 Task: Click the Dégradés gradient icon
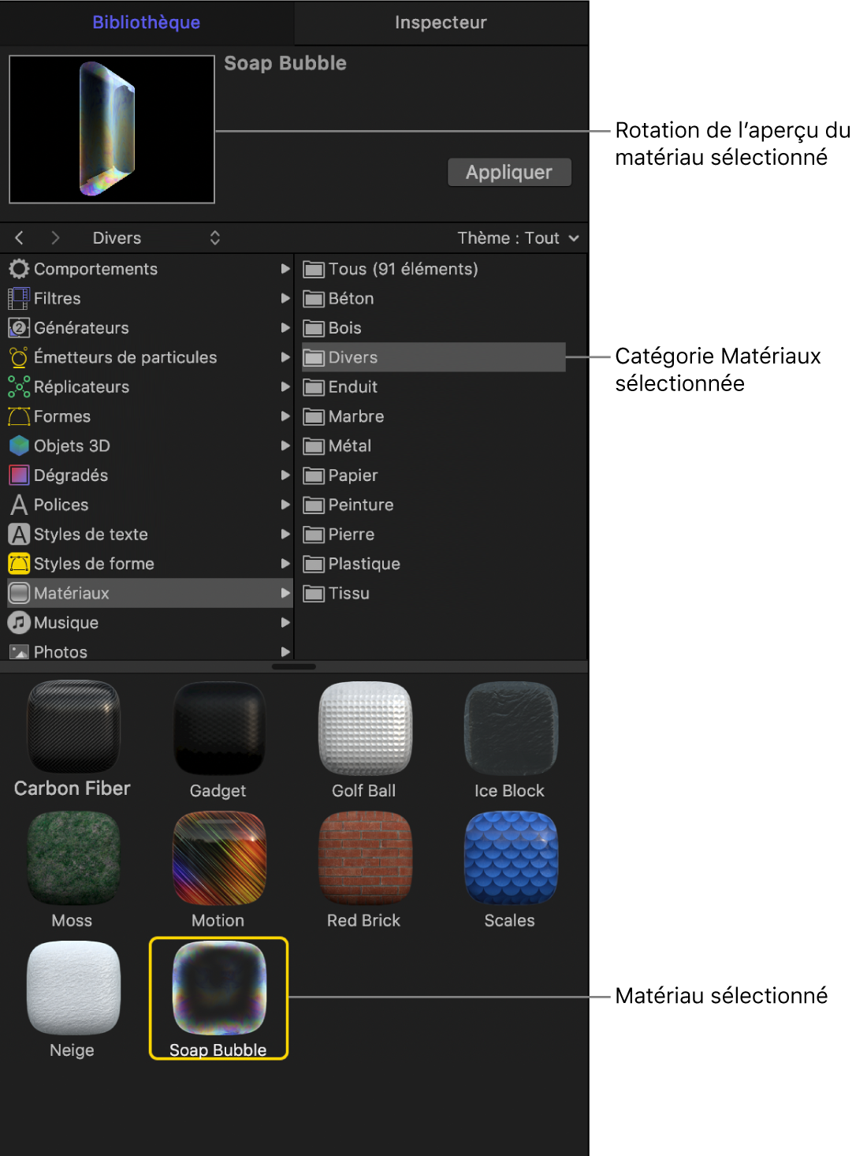[x=19, y=475]
